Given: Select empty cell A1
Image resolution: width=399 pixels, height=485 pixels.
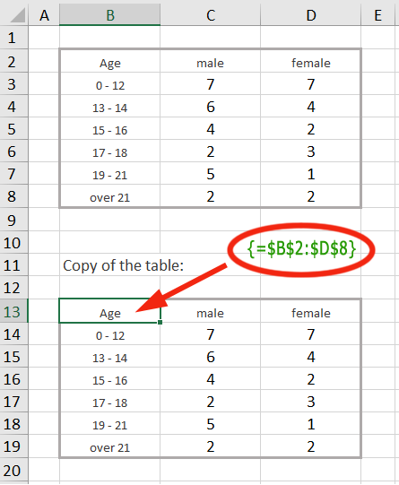Looking at the screenshot, I should (x=44, y=38).
